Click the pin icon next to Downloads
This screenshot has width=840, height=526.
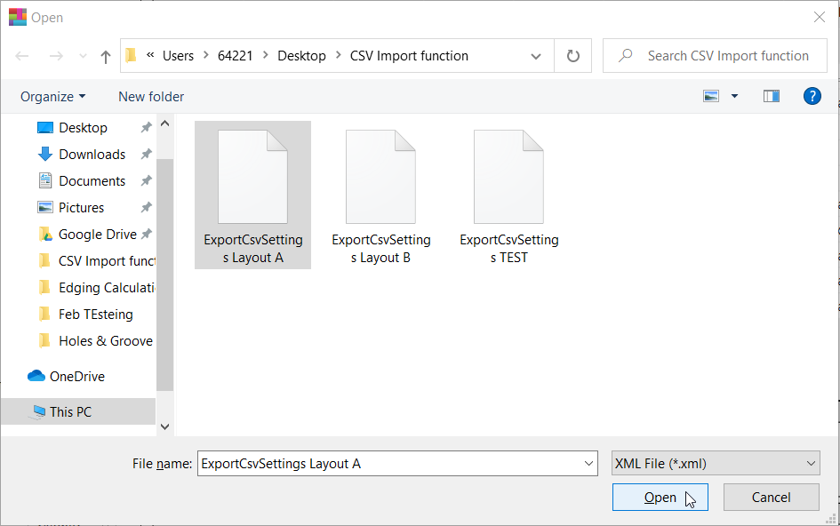(147, 155)
